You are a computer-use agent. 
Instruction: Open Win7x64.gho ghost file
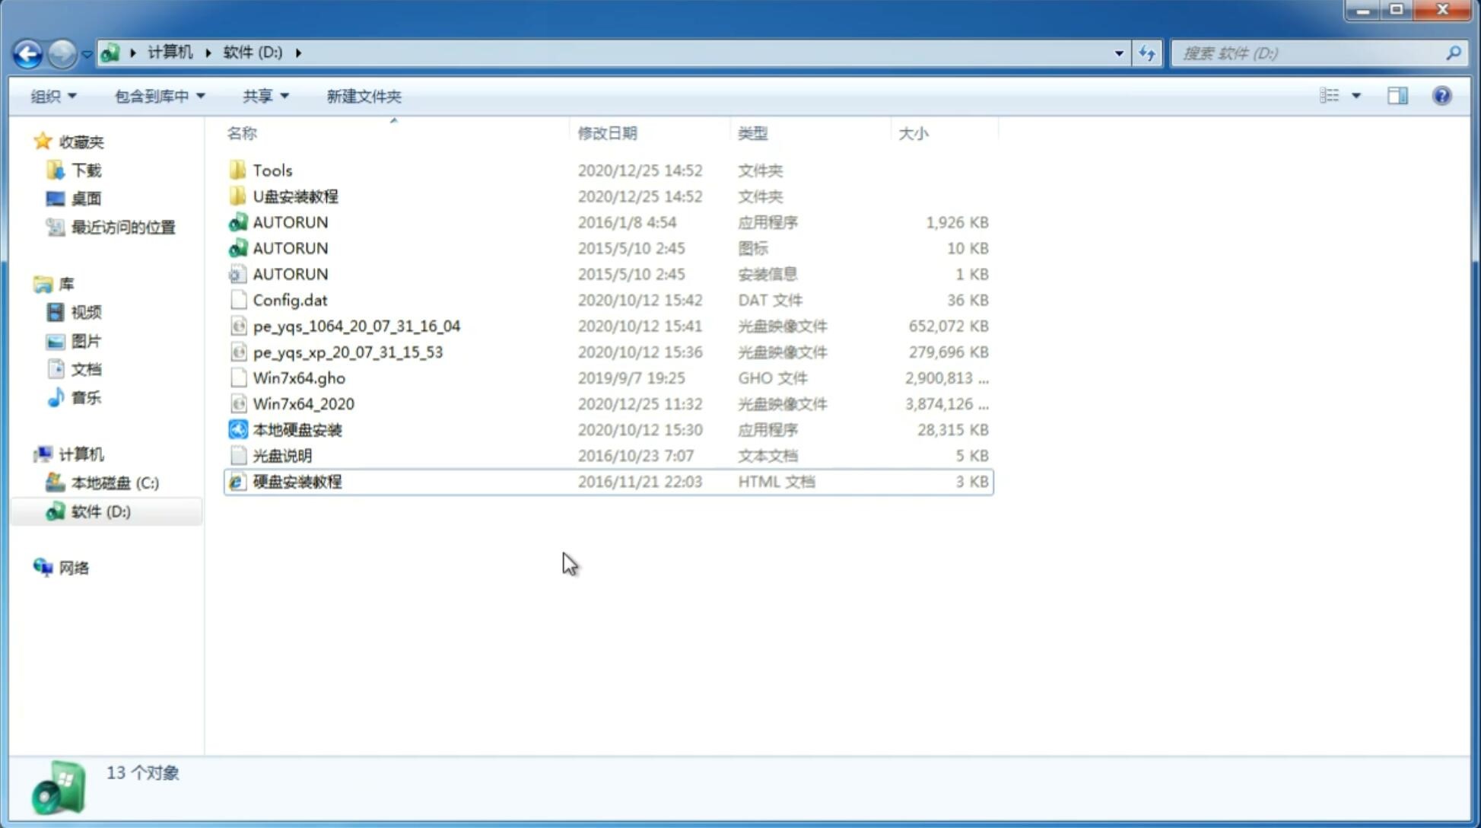(300, 377)
